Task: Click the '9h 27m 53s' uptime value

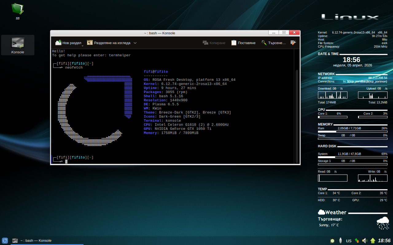Action: [x=379, y=36]
